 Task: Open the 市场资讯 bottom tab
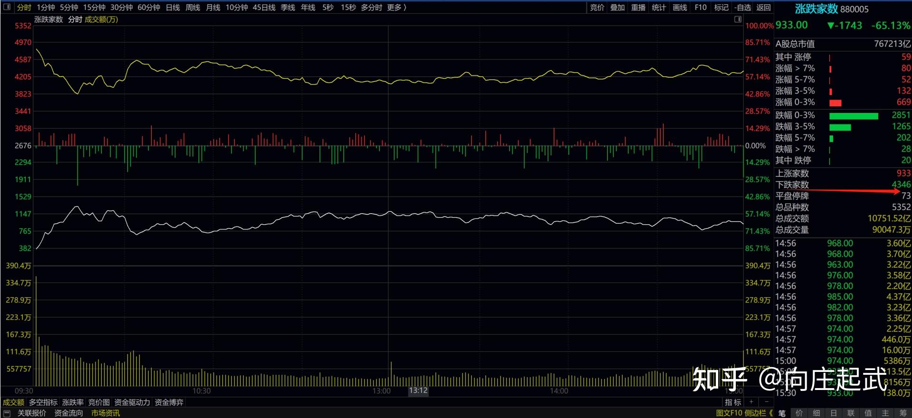tap(105, 413)
